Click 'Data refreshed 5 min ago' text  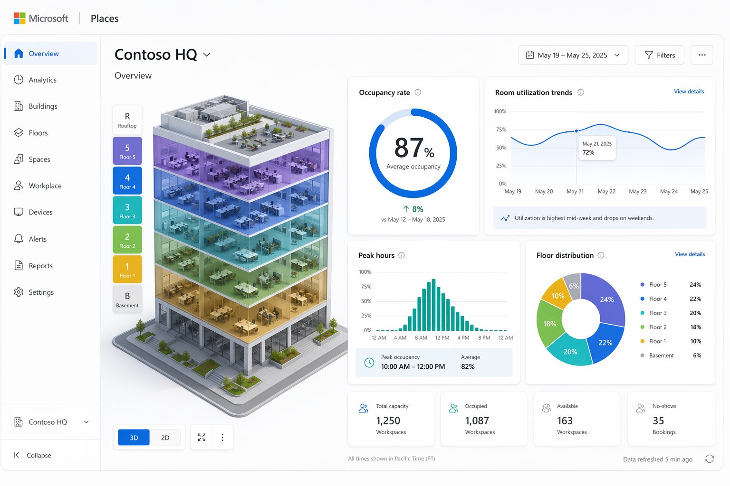658,459
